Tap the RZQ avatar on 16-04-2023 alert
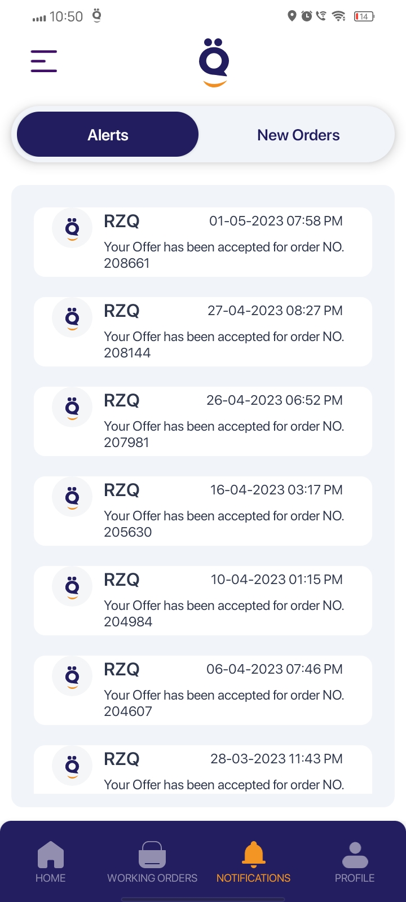Viewport: 406px width, 902px height. point(72,497)
